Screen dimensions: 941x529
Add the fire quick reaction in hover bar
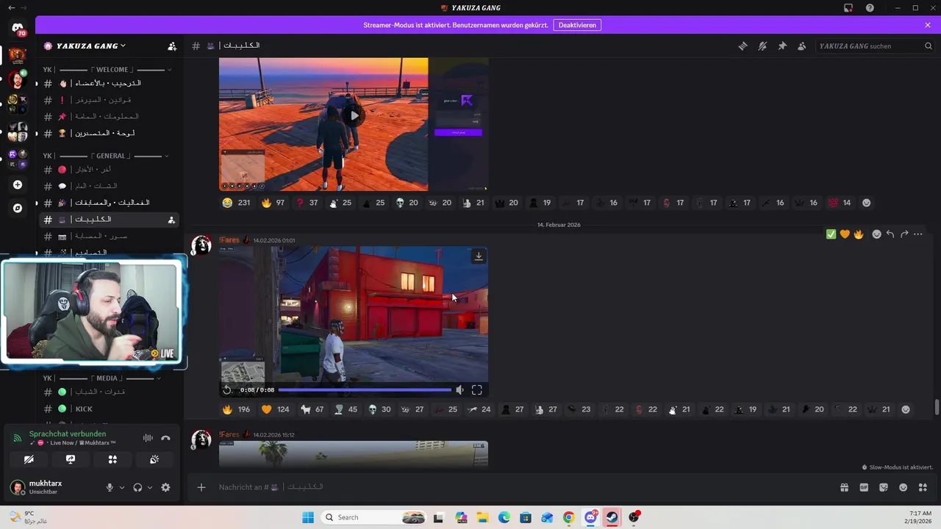pos(858,234)
